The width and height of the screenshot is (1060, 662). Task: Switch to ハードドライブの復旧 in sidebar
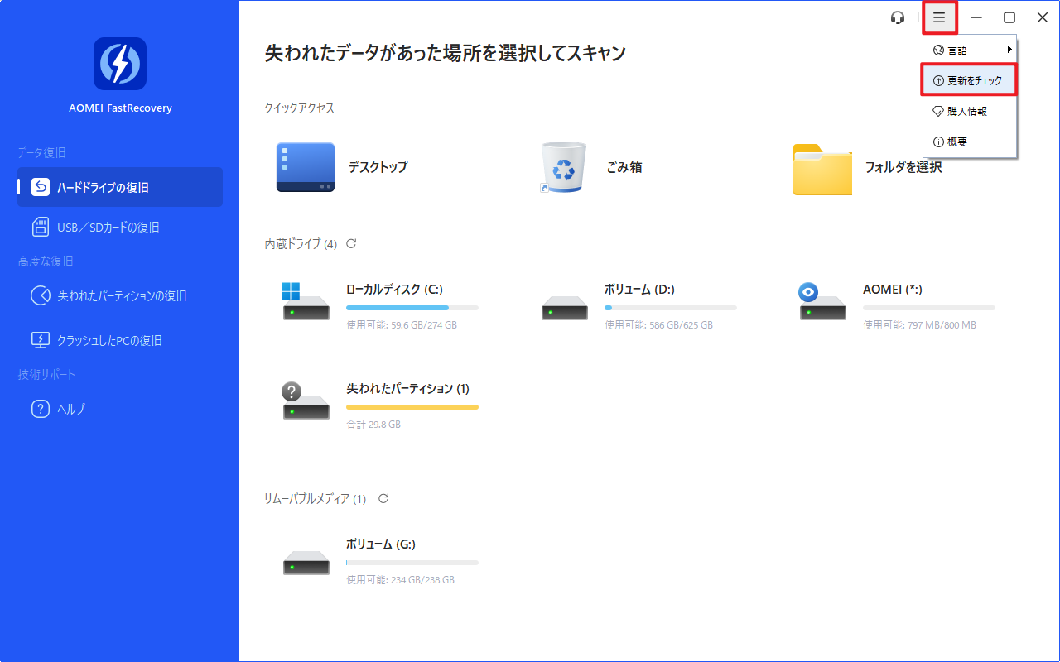coord(120,187)
